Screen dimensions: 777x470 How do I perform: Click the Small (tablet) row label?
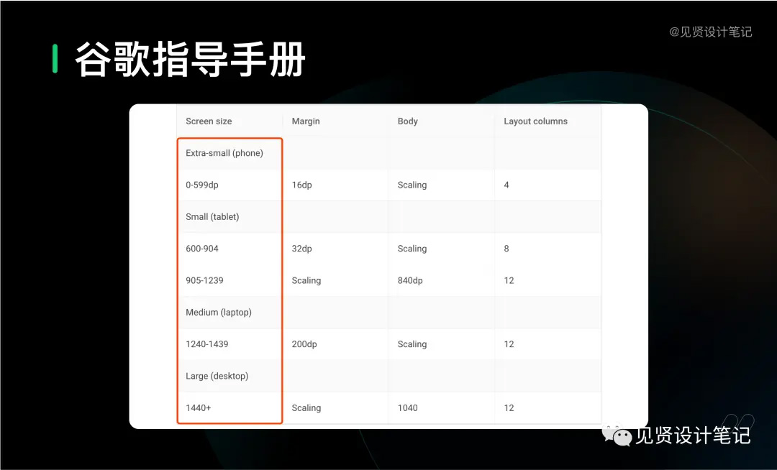pyautogui.click(x=212, y=217)
